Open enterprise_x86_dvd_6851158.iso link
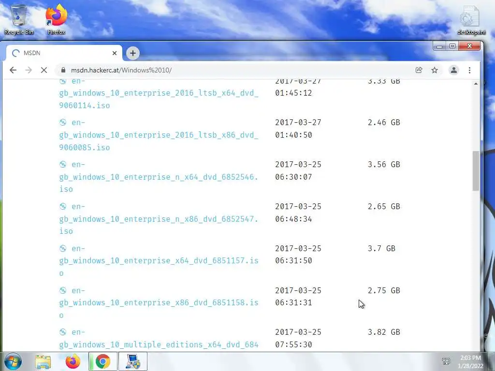Viewport: 495px width, 371px height. click(159, 303)
